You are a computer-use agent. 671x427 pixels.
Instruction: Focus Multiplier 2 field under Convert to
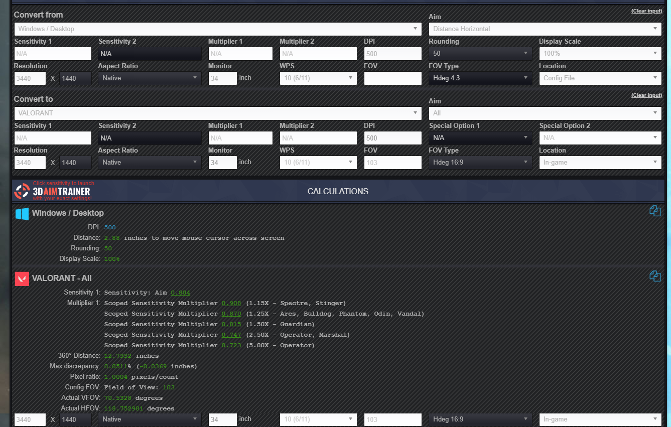click(318, 138)
